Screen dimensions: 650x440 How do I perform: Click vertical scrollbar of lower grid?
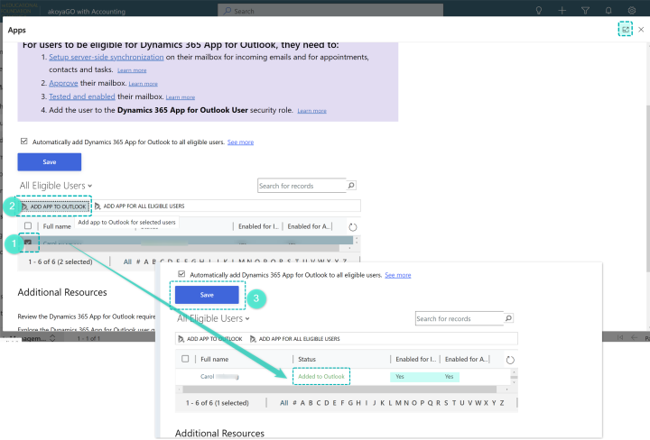pyautogui.click(x=514, y=377)
